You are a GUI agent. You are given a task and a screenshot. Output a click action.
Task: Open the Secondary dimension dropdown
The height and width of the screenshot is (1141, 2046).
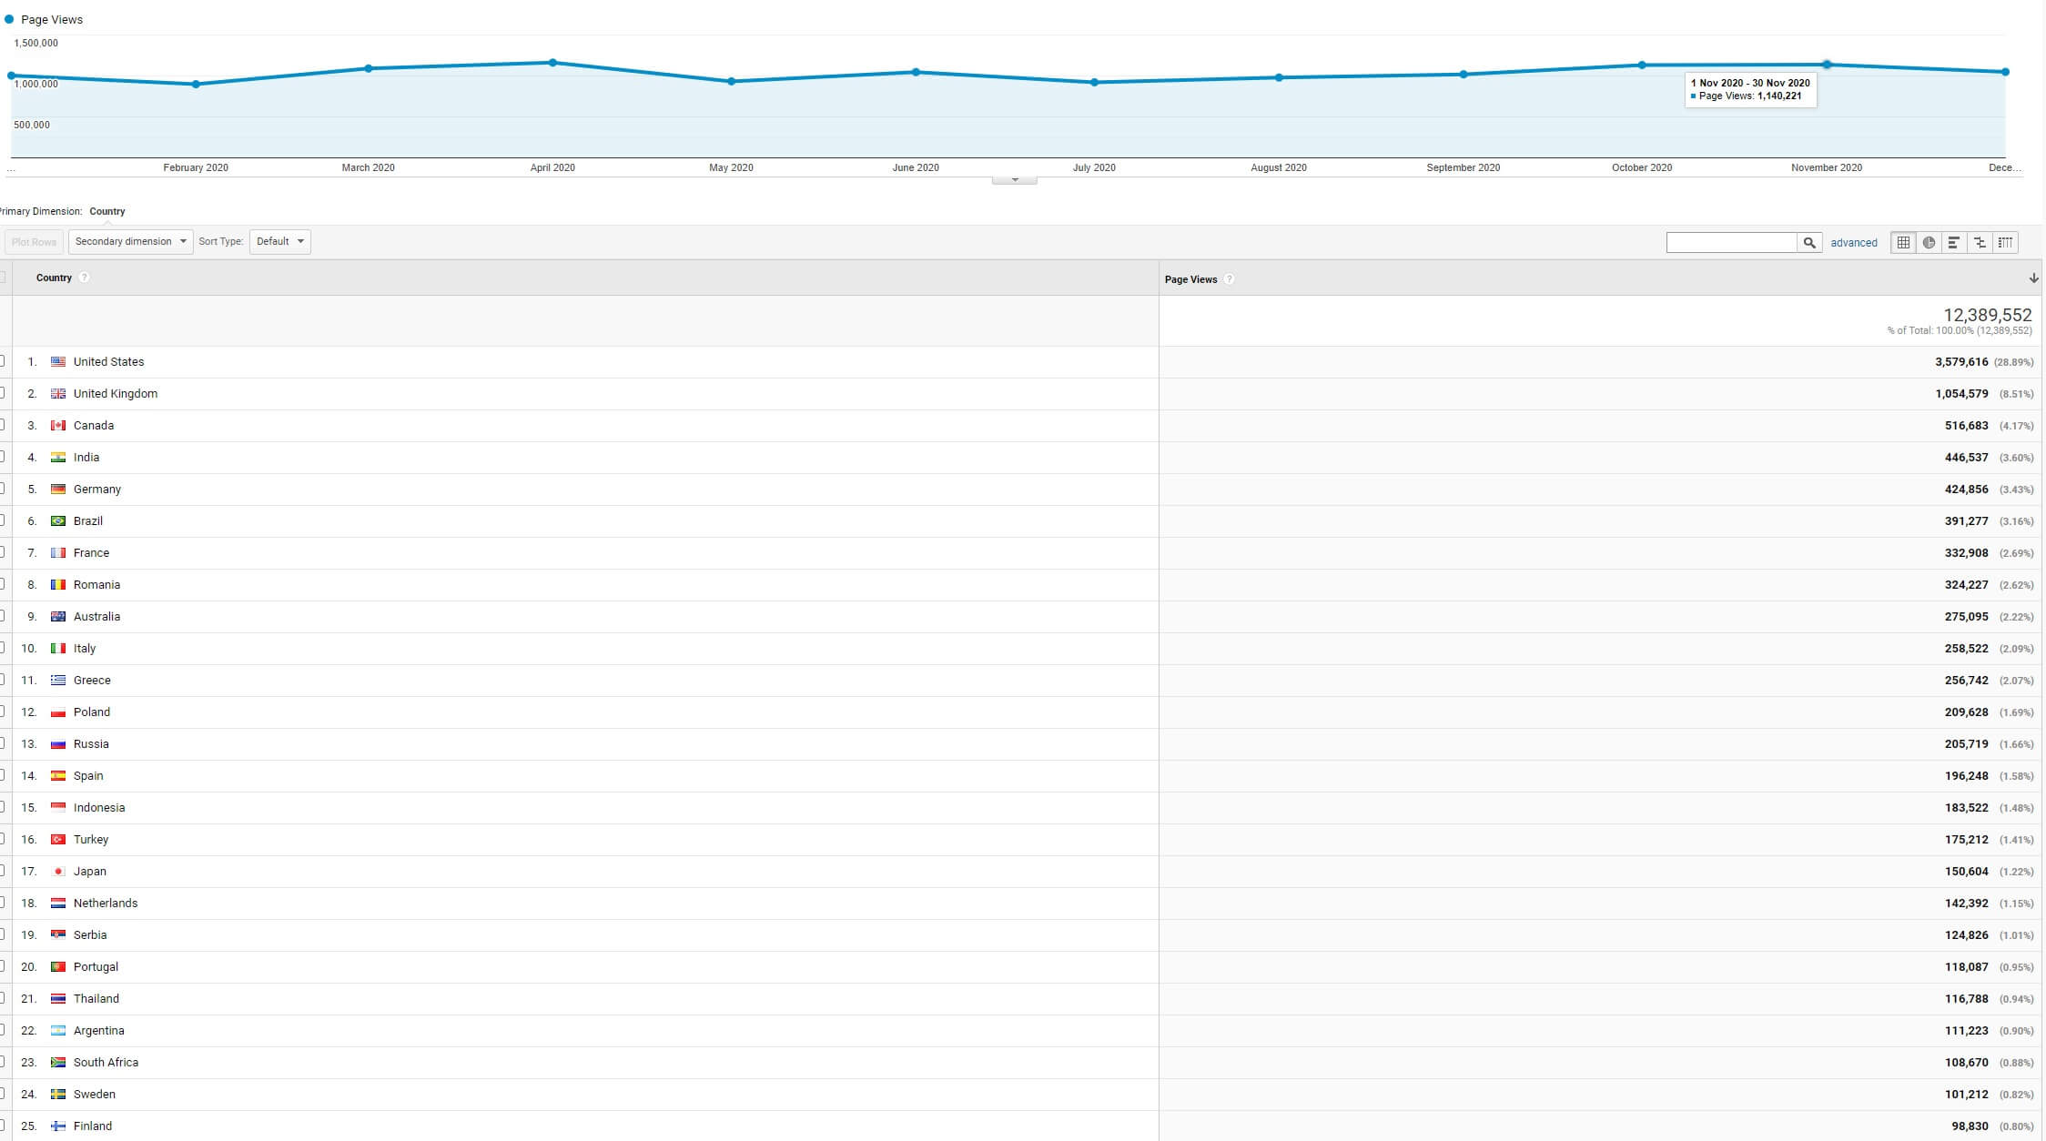pyautogui.click(x=130, y=241)
